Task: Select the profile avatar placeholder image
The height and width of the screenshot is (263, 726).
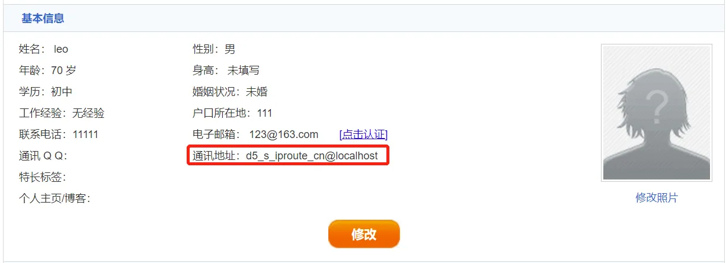Action: tap(657, 113)
